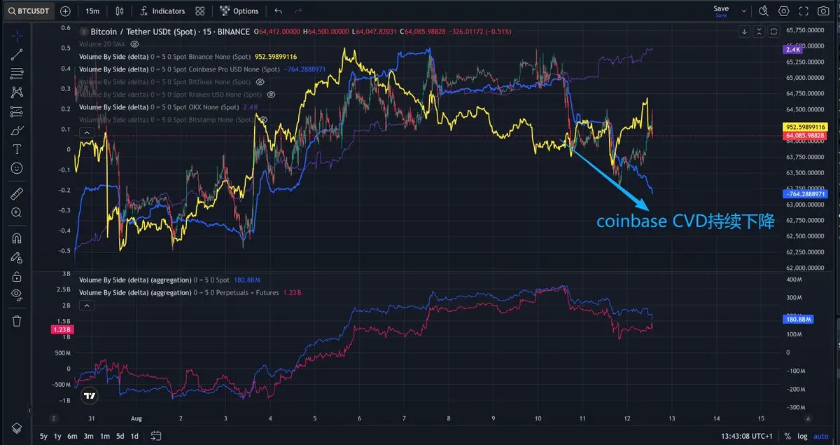Select the OKX Volume By Side legend
The height and width of the screenshot is (445, 840).
pyautogui.click(x=159, y=107)
